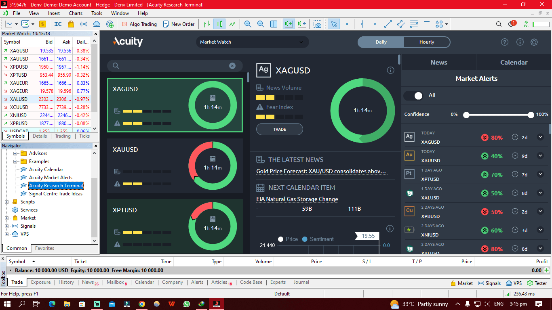Toggle the Algo Trading button
Viewport: 552px width, 310px height.
pyautogui.click(x=139, y=24)
